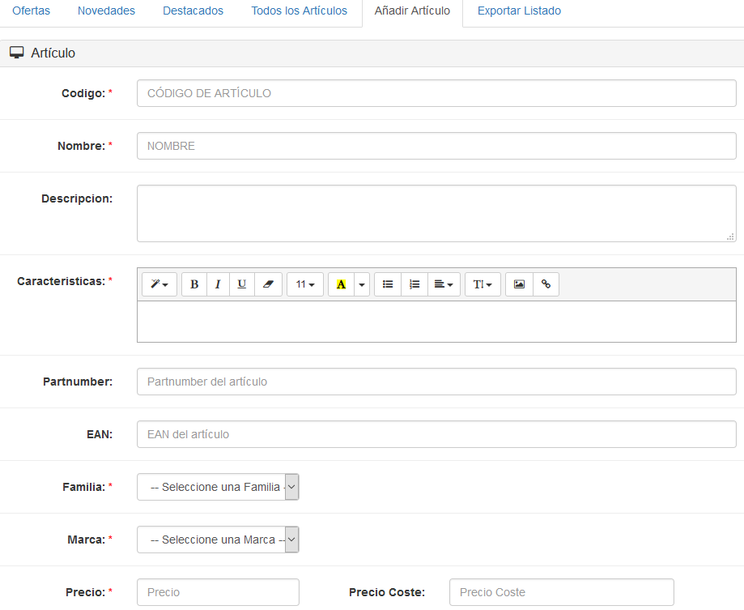
Task: Click the eraser remove-format icon
Action: point(268,284)
